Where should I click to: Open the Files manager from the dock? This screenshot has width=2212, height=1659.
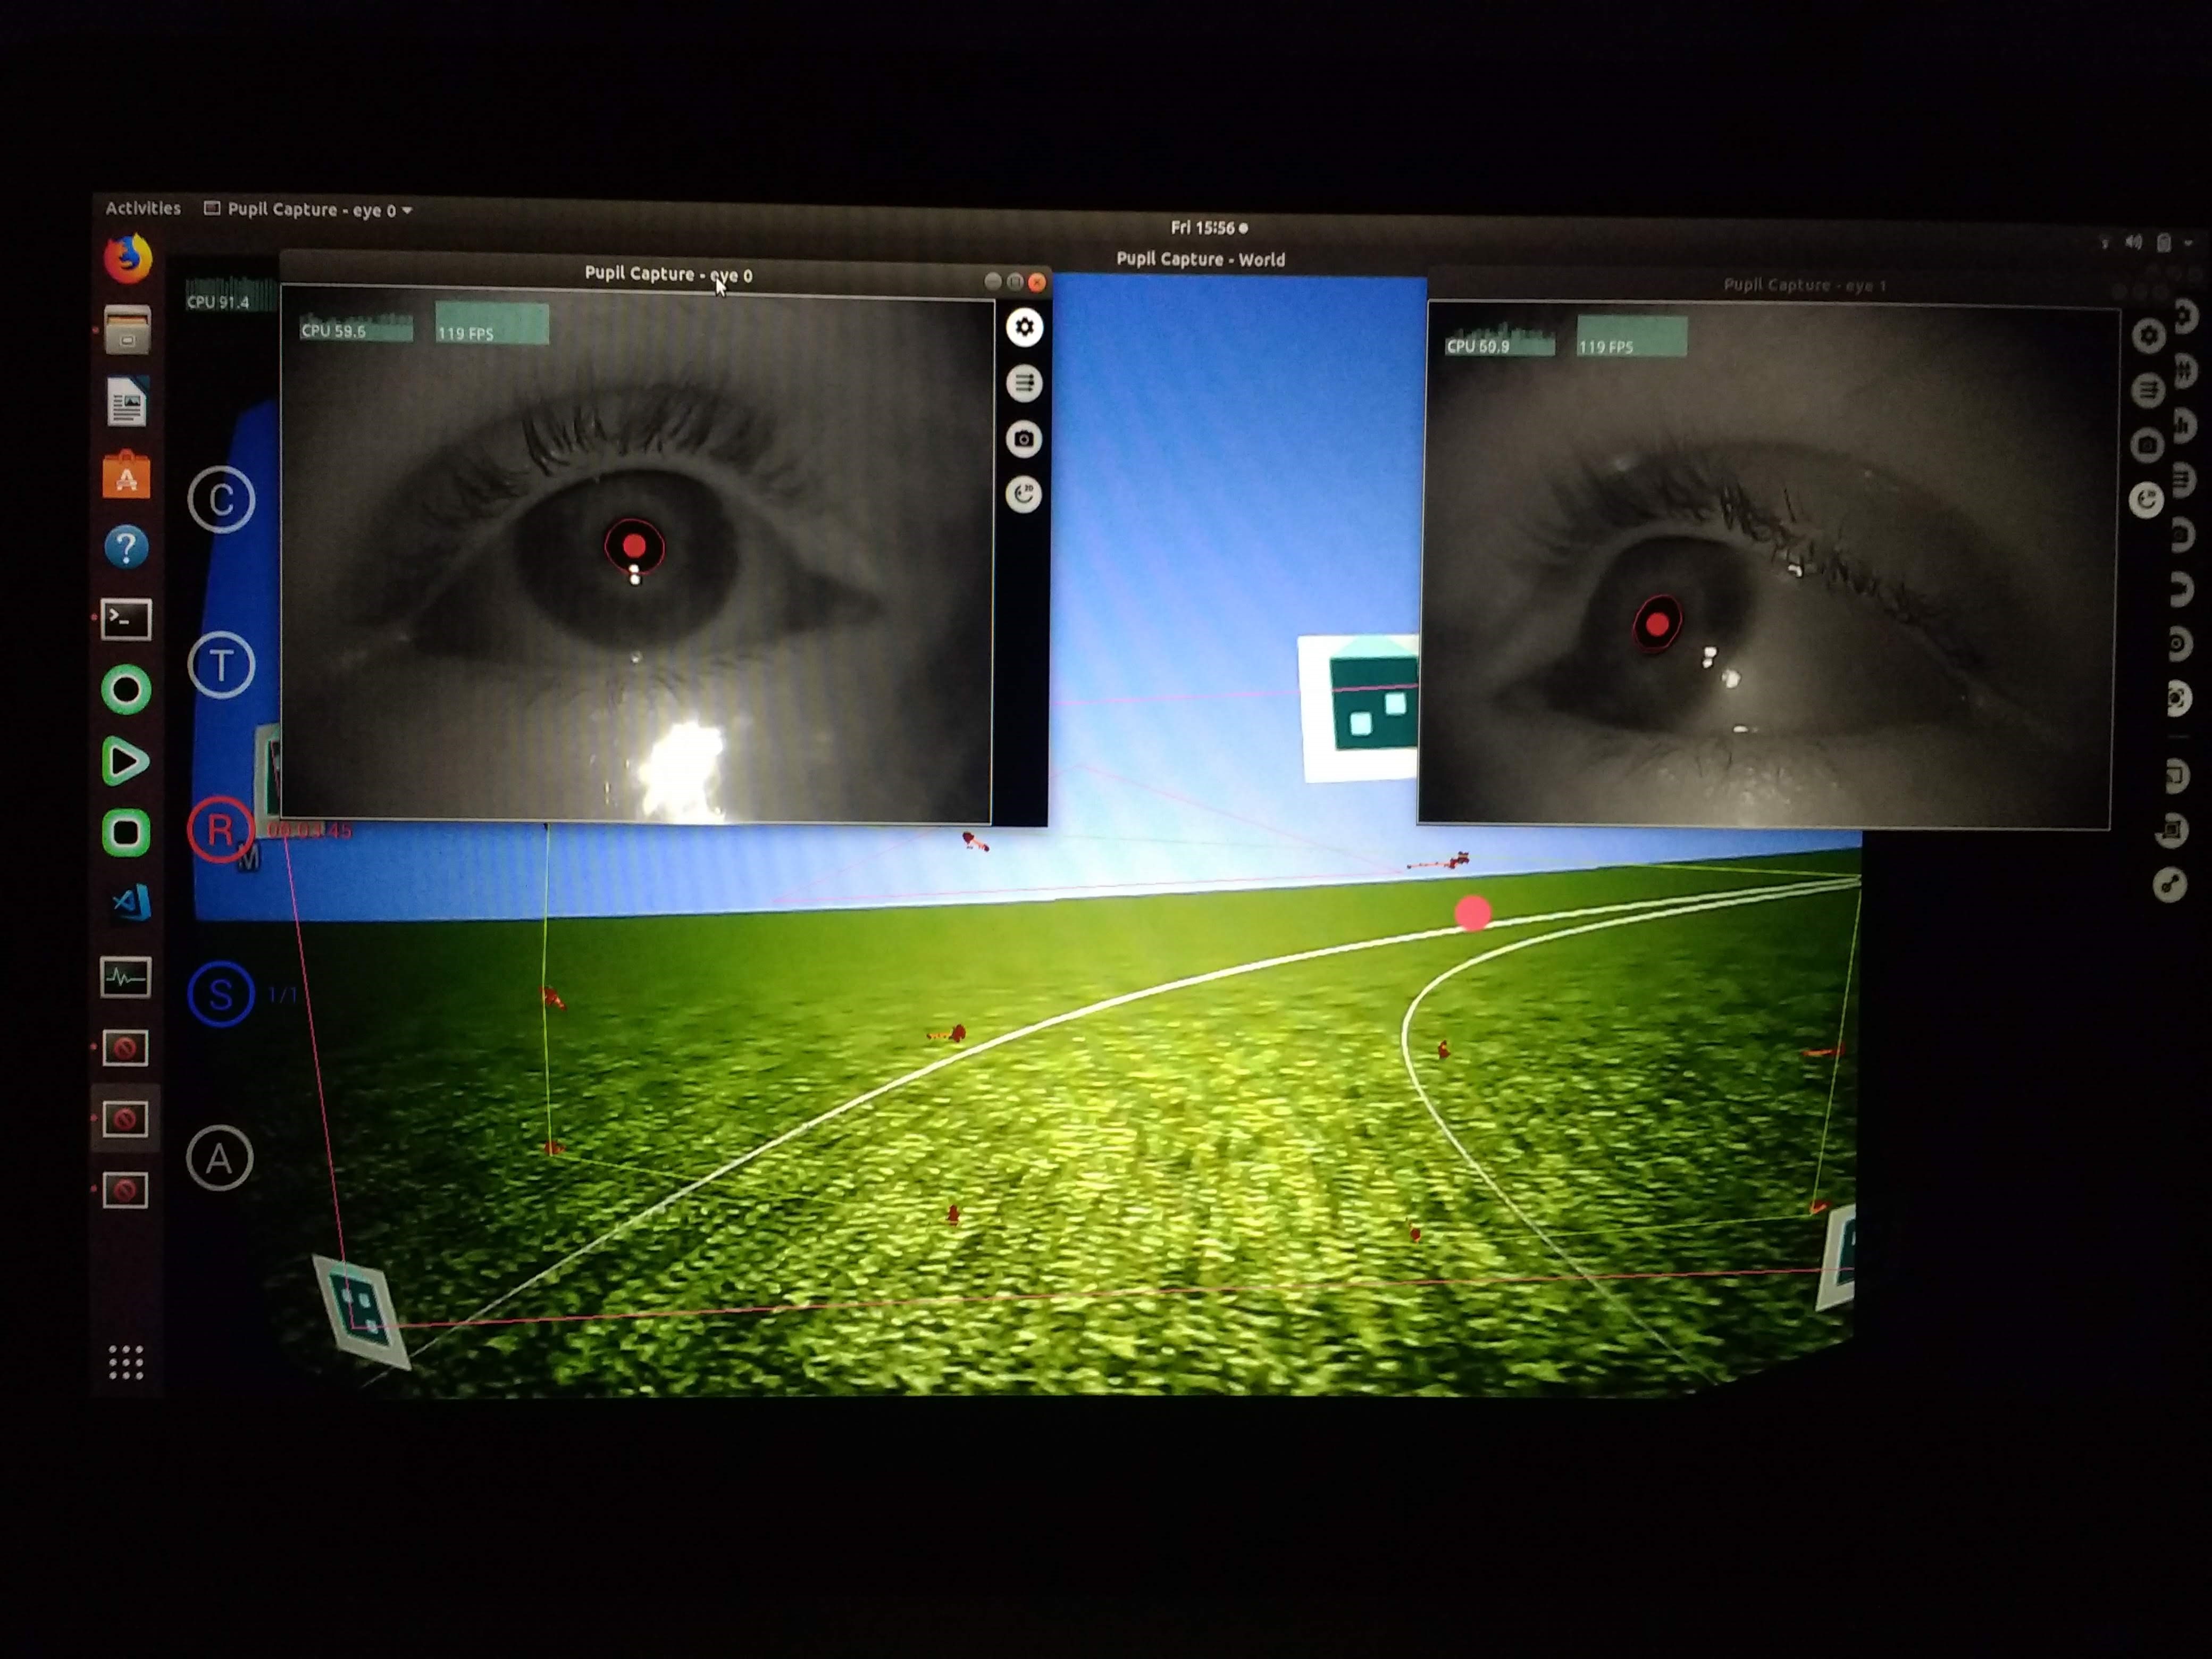[x=127, y=330]
